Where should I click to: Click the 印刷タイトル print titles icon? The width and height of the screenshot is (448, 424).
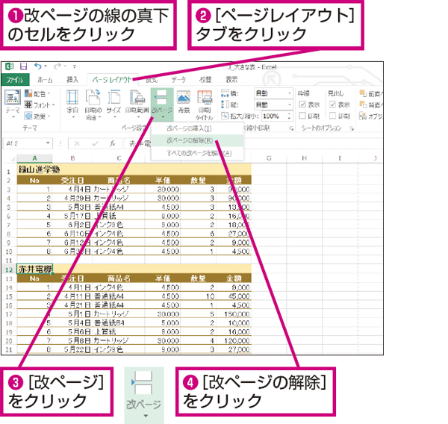coord(205,105)
